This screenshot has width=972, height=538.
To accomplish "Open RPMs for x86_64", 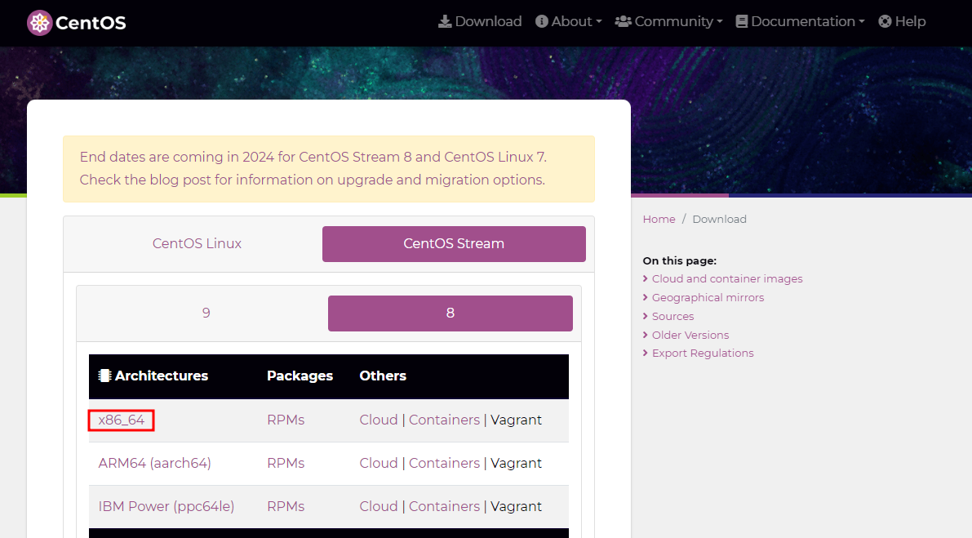I will point(286,420).
